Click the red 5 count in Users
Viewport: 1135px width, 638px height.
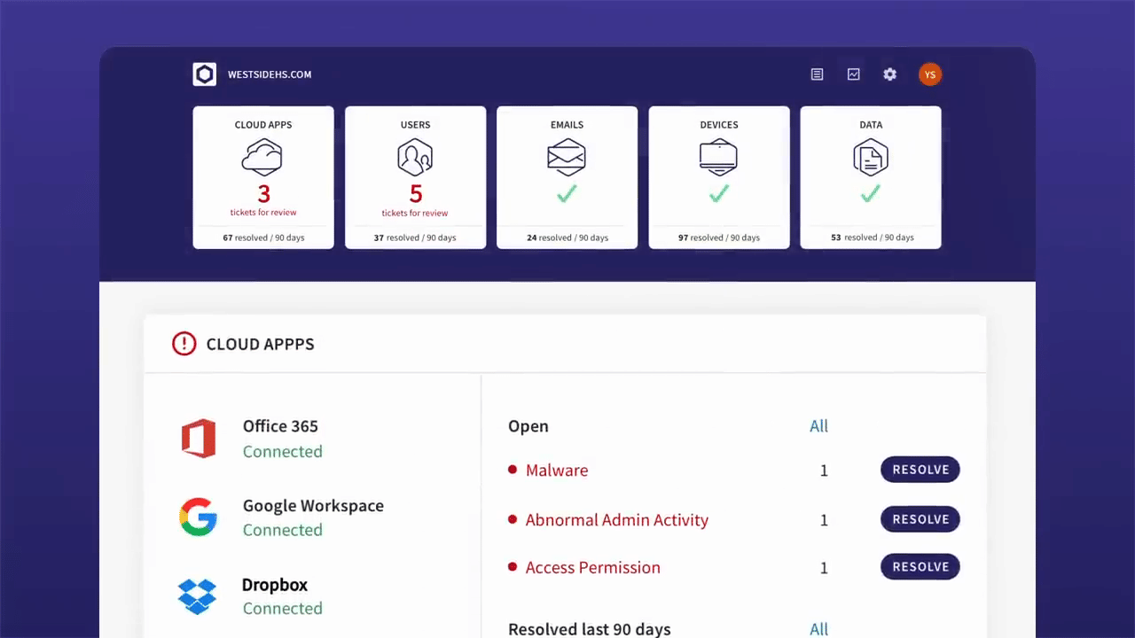point(416,193)
